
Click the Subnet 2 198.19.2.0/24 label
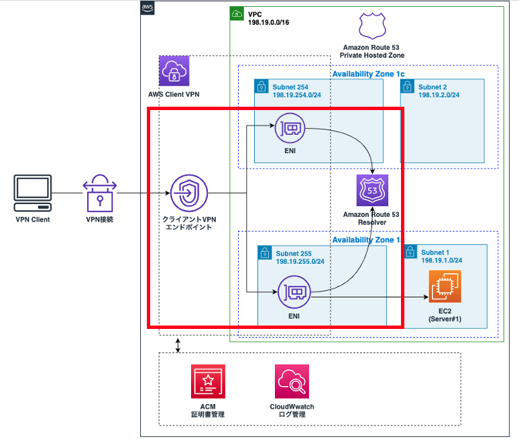pyautogui.click(x=439, y=91)
